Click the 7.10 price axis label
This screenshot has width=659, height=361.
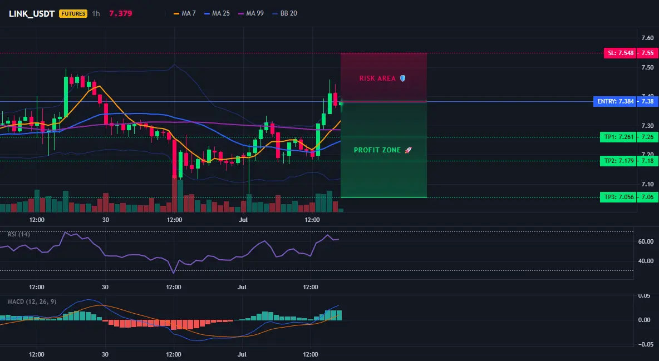click(x=647, y=184)
